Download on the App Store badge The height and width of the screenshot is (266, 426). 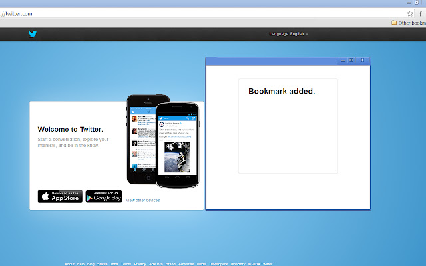[60, 196]
